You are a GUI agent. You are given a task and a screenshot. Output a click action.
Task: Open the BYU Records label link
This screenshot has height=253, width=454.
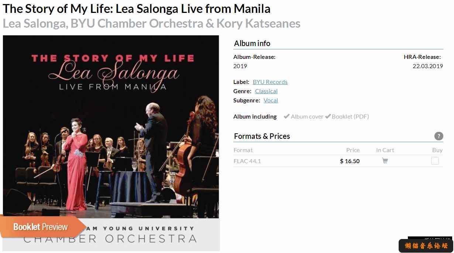(x=270, y=82)
